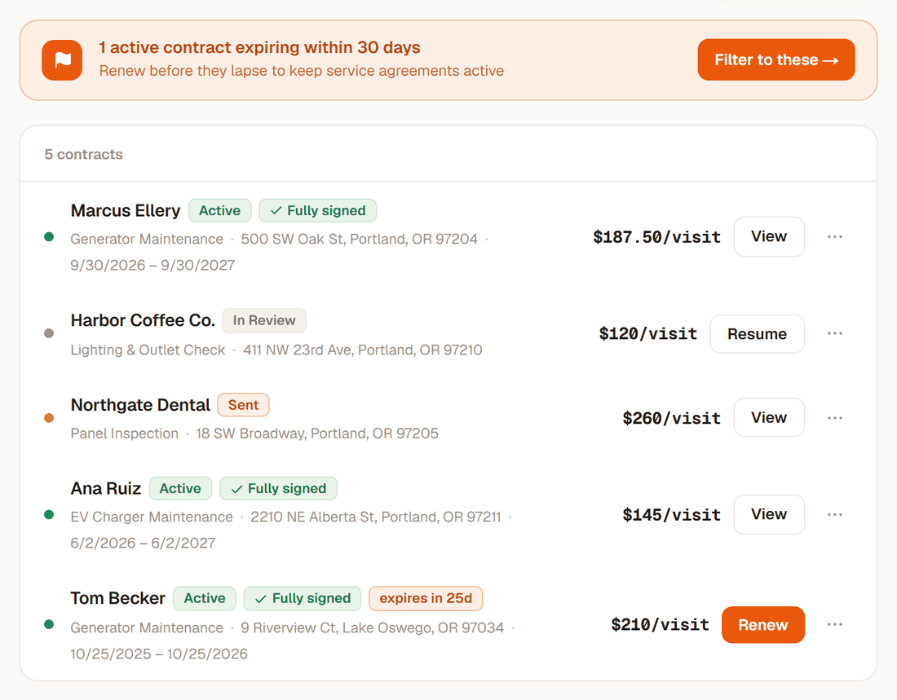The width and height of the screenshot is (897, 700).
Task: Open more options for Northgate Dental contract
Action: [835, 418]
